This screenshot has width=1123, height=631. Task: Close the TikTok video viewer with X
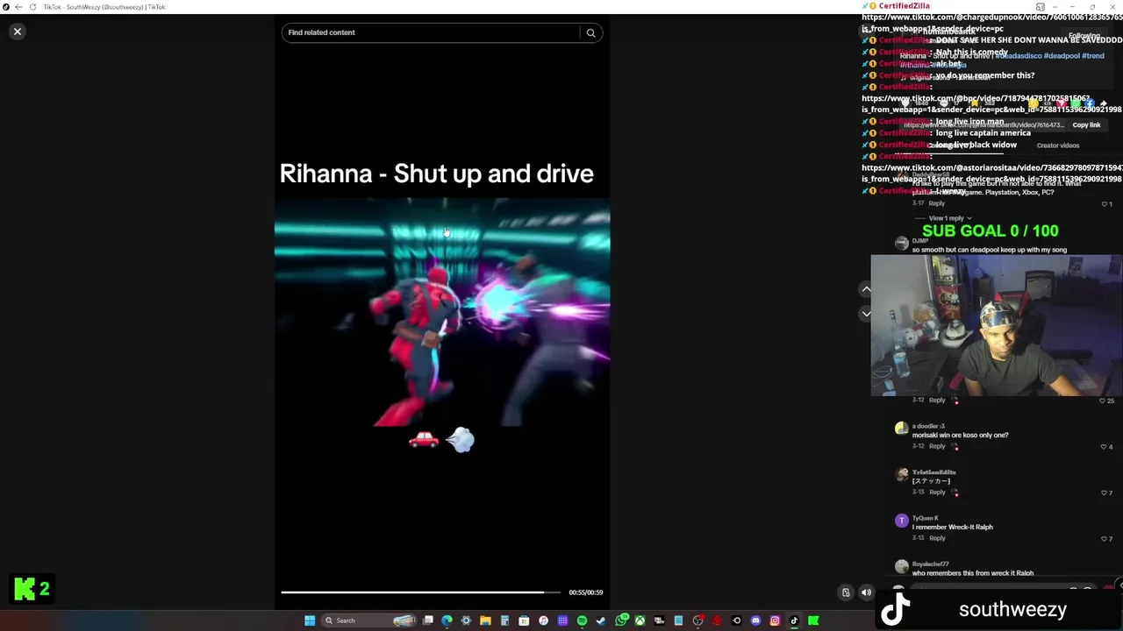17,32
